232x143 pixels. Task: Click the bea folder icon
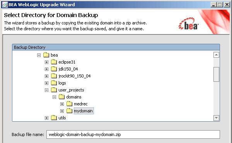pos(46,55)
